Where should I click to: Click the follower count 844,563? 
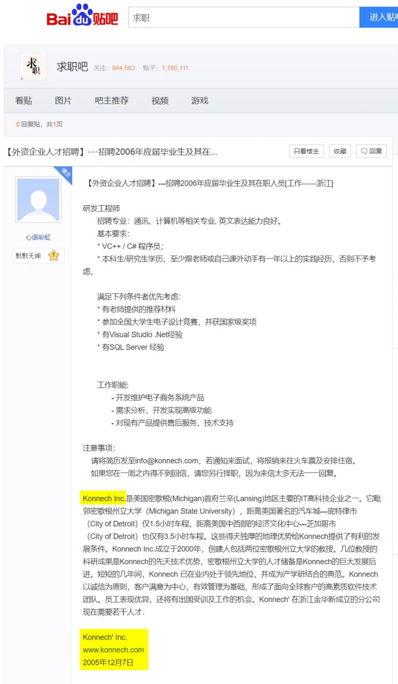[123, 68]
